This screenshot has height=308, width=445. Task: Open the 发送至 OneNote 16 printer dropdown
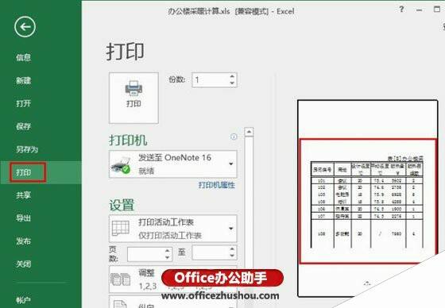[x=173, y=164]
